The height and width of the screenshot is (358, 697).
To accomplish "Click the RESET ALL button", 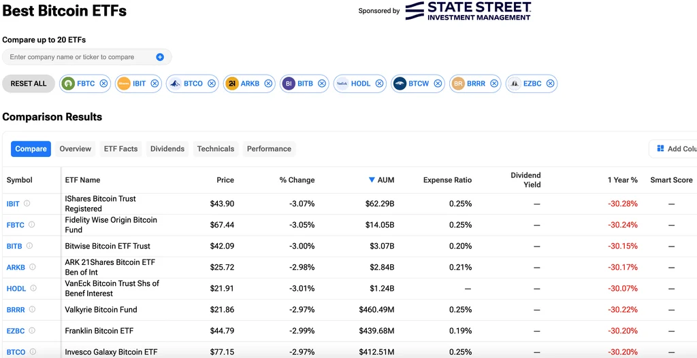I will pos(29,84).
